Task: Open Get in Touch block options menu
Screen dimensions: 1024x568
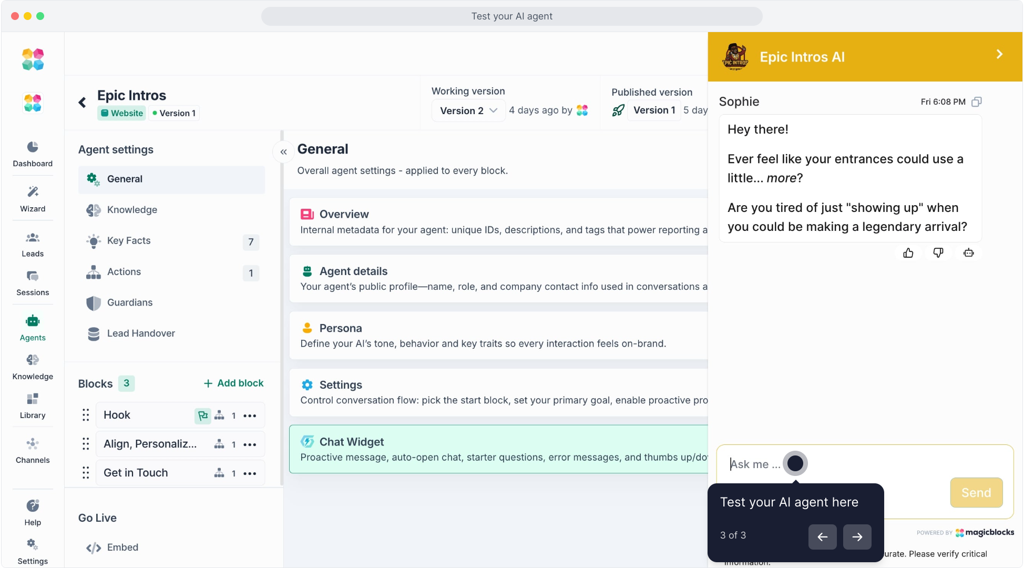Action: [x=250, y=473]
